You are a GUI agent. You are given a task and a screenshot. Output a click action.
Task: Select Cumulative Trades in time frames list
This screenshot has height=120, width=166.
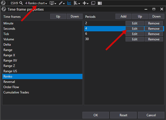tap(16, 92)
